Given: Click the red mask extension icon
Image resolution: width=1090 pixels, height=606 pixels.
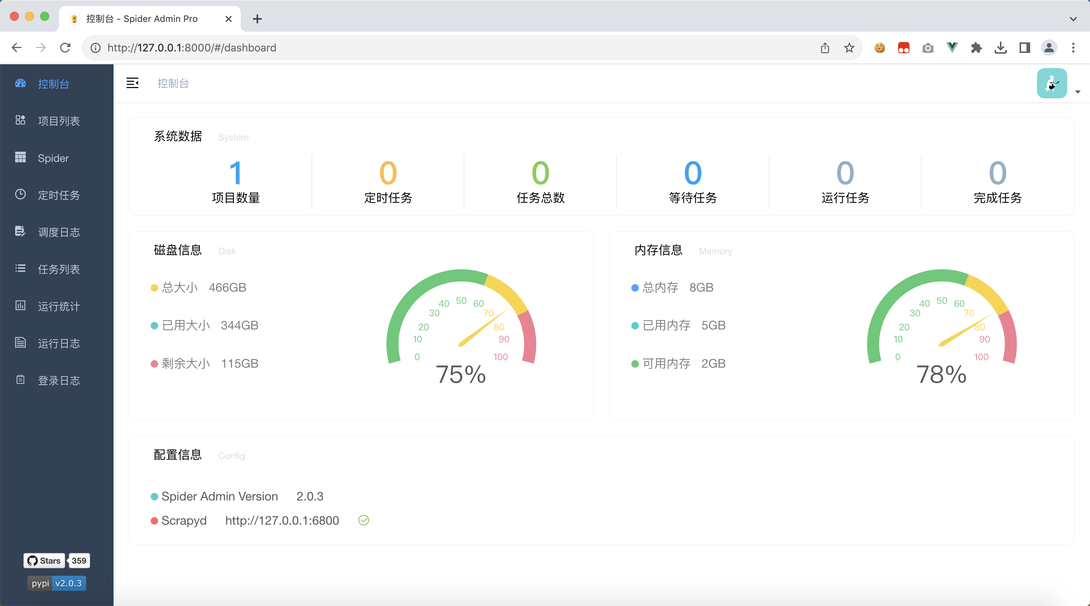Looking at the screenshot, I should click(x=903, y=48).
